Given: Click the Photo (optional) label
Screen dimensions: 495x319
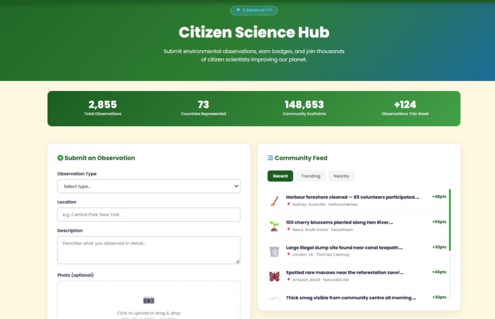Looking at the screenshot, I should pyautogui.click(x=76, y=275).
